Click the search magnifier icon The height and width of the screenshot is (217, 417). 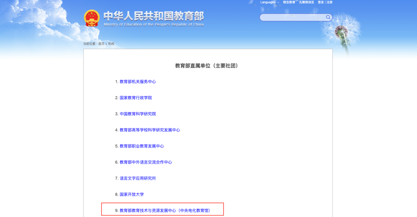click(x=328, y=17)
